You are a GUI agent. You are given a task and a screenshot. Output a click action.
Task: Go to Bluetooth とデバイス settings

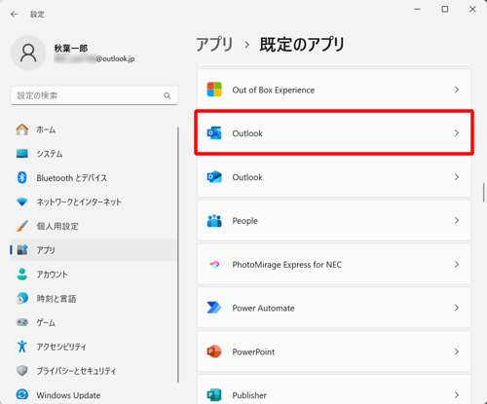(94, 177)
